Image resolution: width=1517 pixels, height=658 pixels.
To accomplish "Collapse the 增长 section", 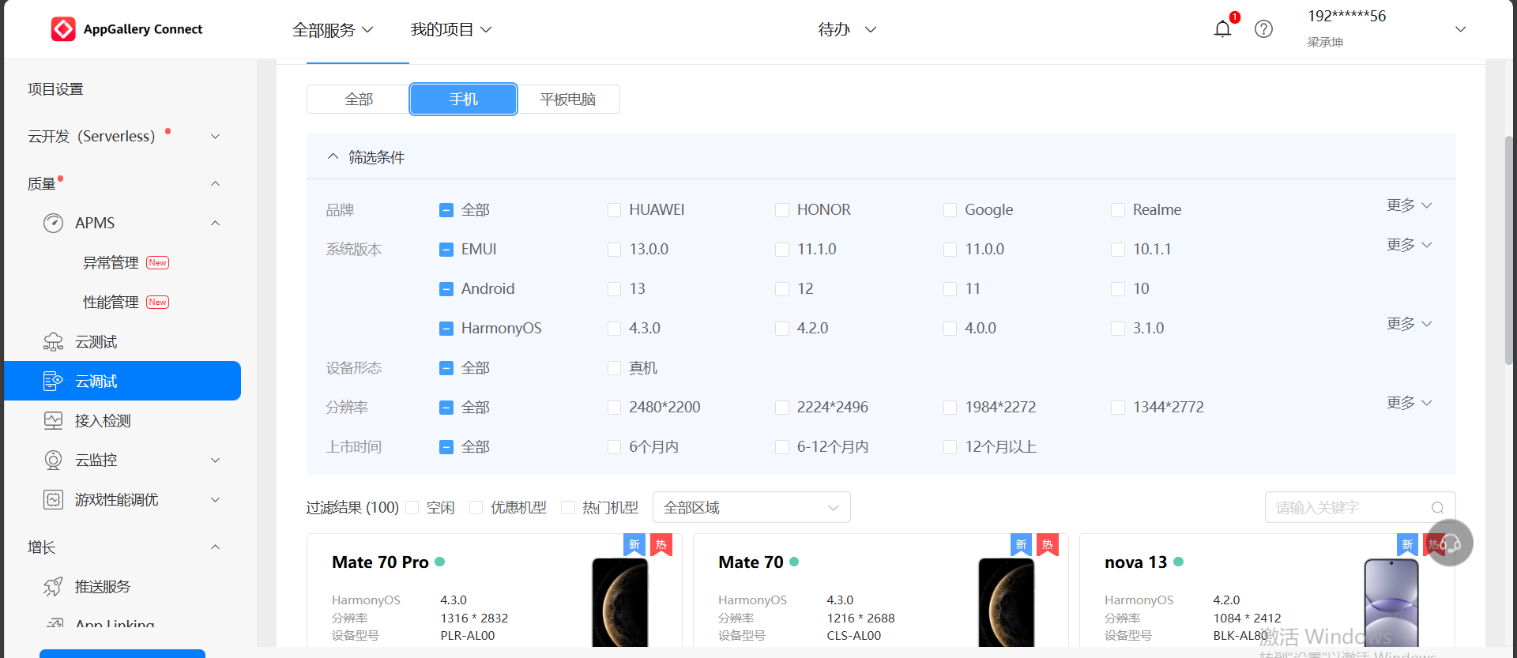I will point(215,547).
